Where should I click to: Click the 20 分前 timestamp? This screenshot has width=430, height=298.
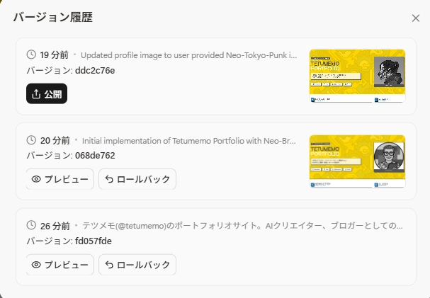55,141
